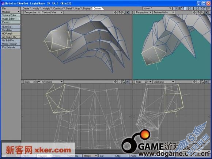Click rotate icon in top-right Perspective viewport
Image resolution: width=212 pixels, height=159 pixels.
pos(198,12)
